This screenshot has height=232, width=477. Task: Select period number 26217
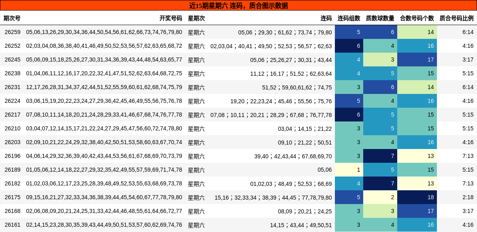point(13,115)
